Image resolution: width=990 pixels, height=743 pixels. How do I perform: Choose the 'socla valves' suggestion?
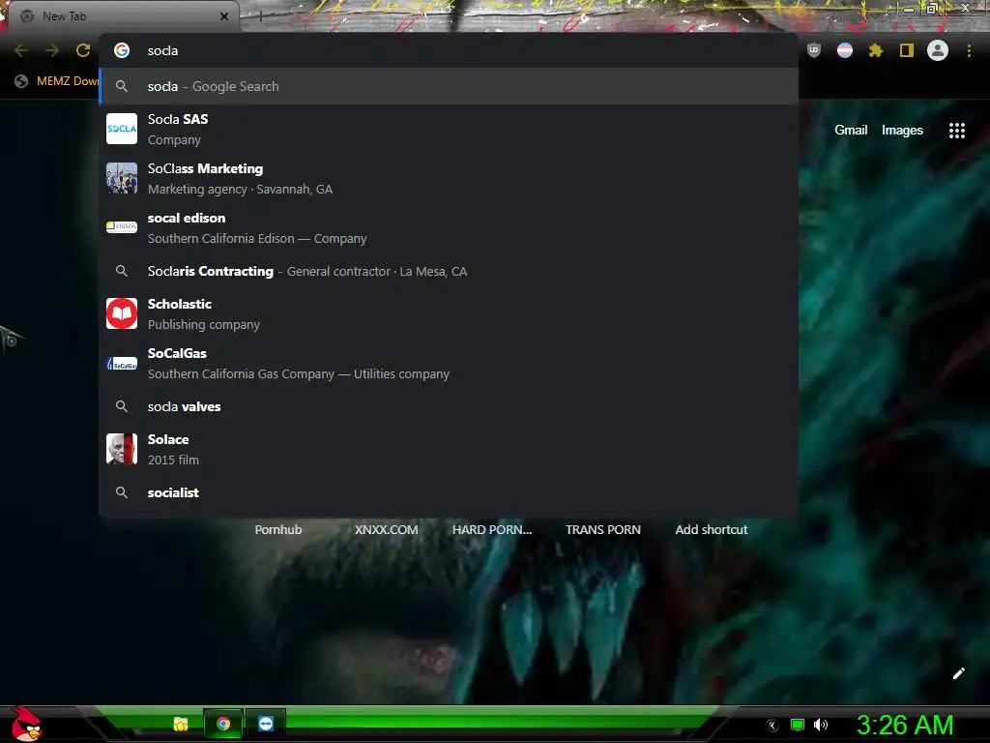point(449,407)
